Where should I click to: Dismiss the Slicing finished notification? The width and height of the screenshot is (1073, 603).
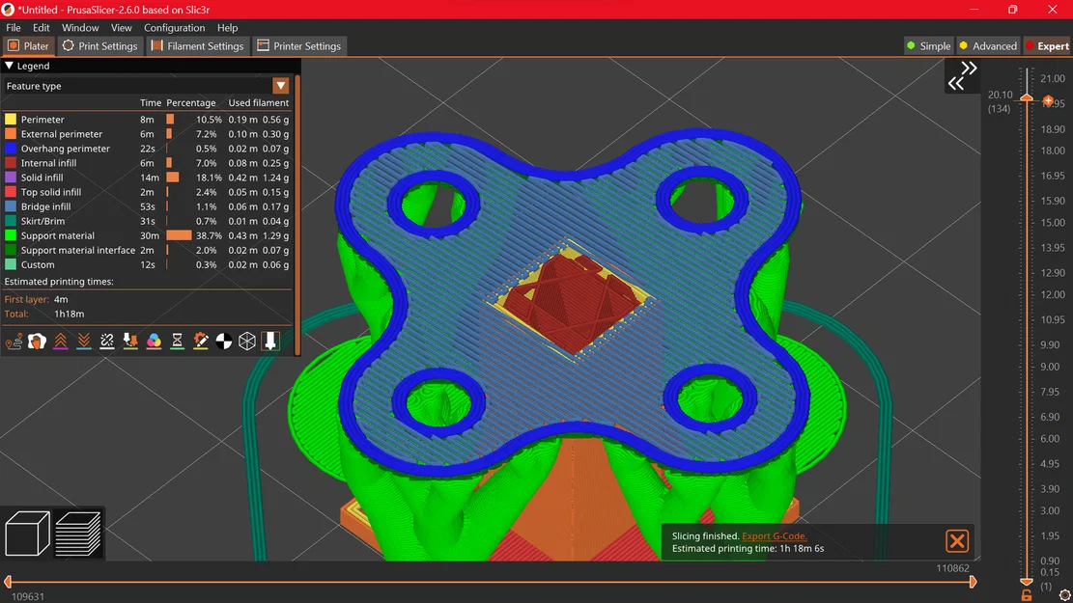[x=957, y=541]
